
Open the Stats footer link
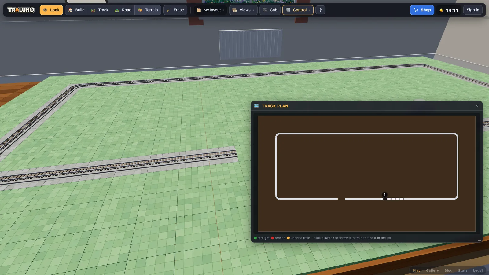[x=463, y=270]
